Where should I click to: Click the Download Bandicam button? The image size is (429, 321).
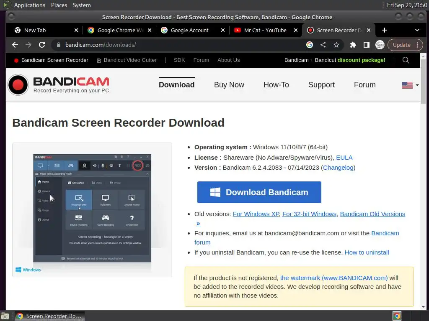click(x=259, y=192)
